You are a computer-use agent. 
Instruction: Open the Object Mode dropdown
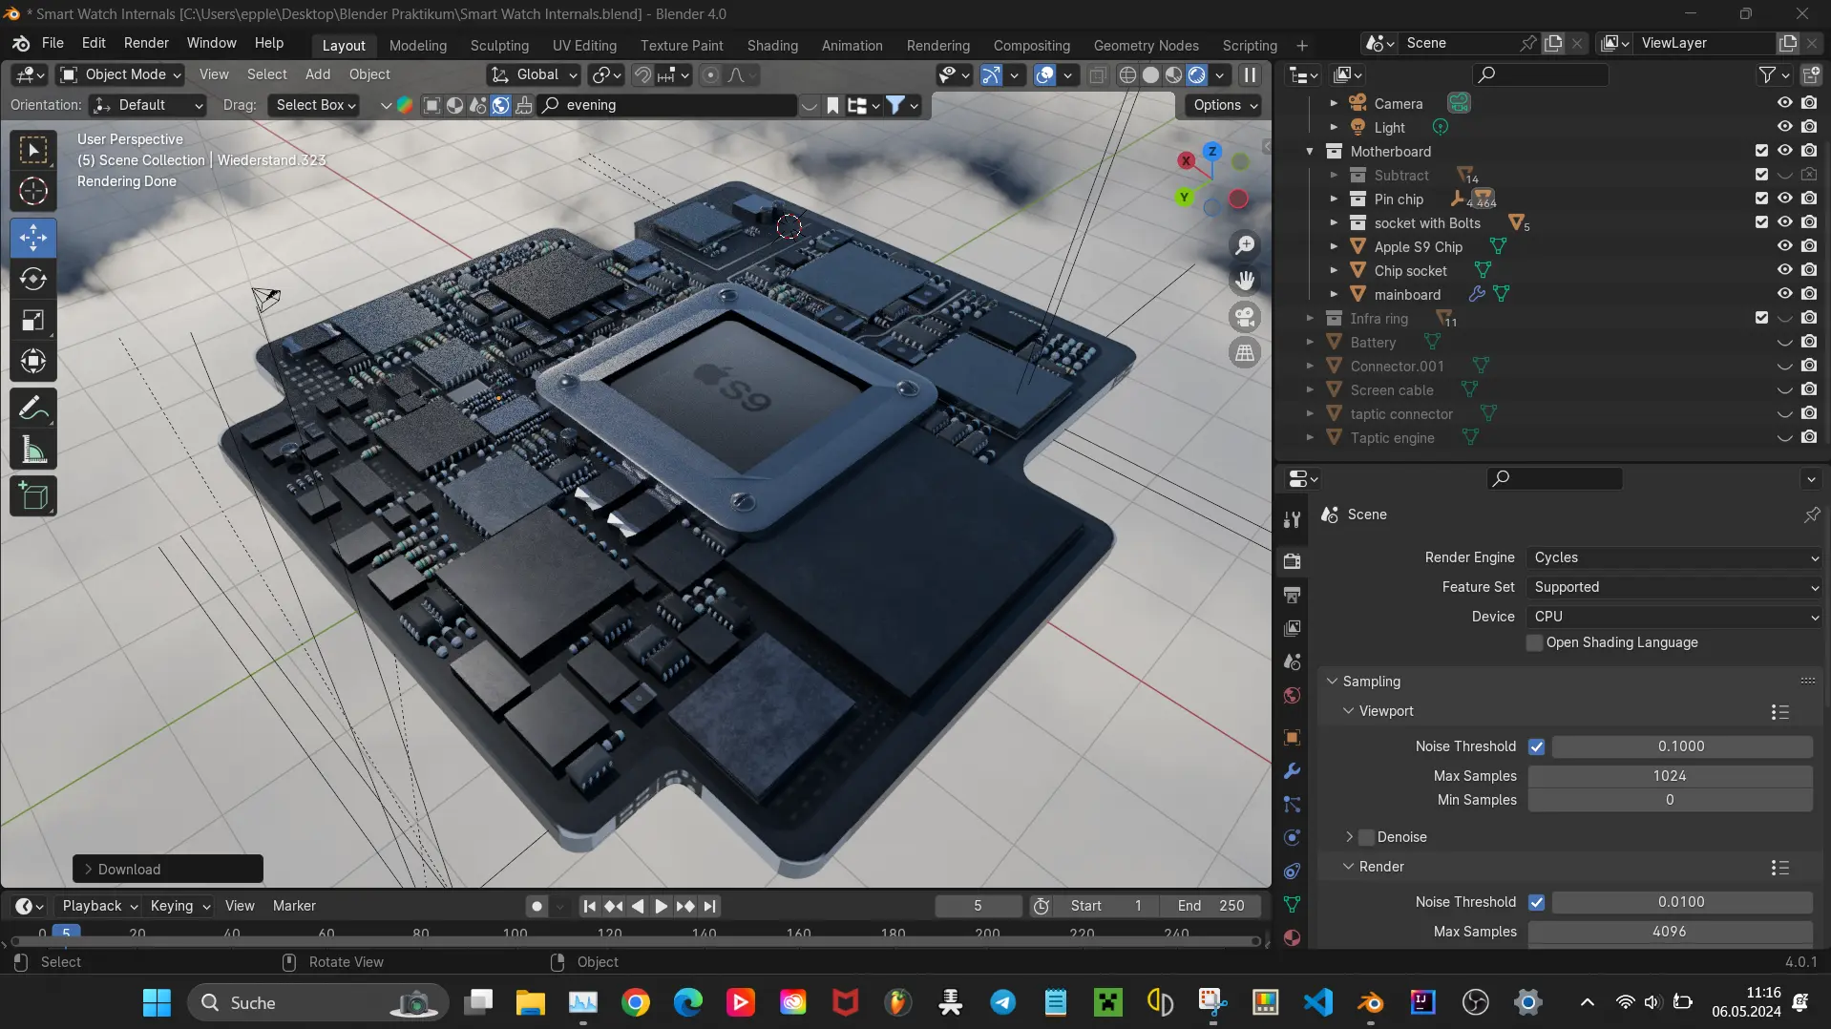pyautogui.click(x=121, y=74)
